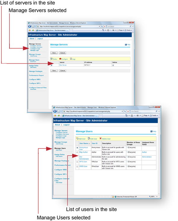The width and height of the screenshot is (178, 221).
Task: Sort by User Name column header
Action: 85,143
